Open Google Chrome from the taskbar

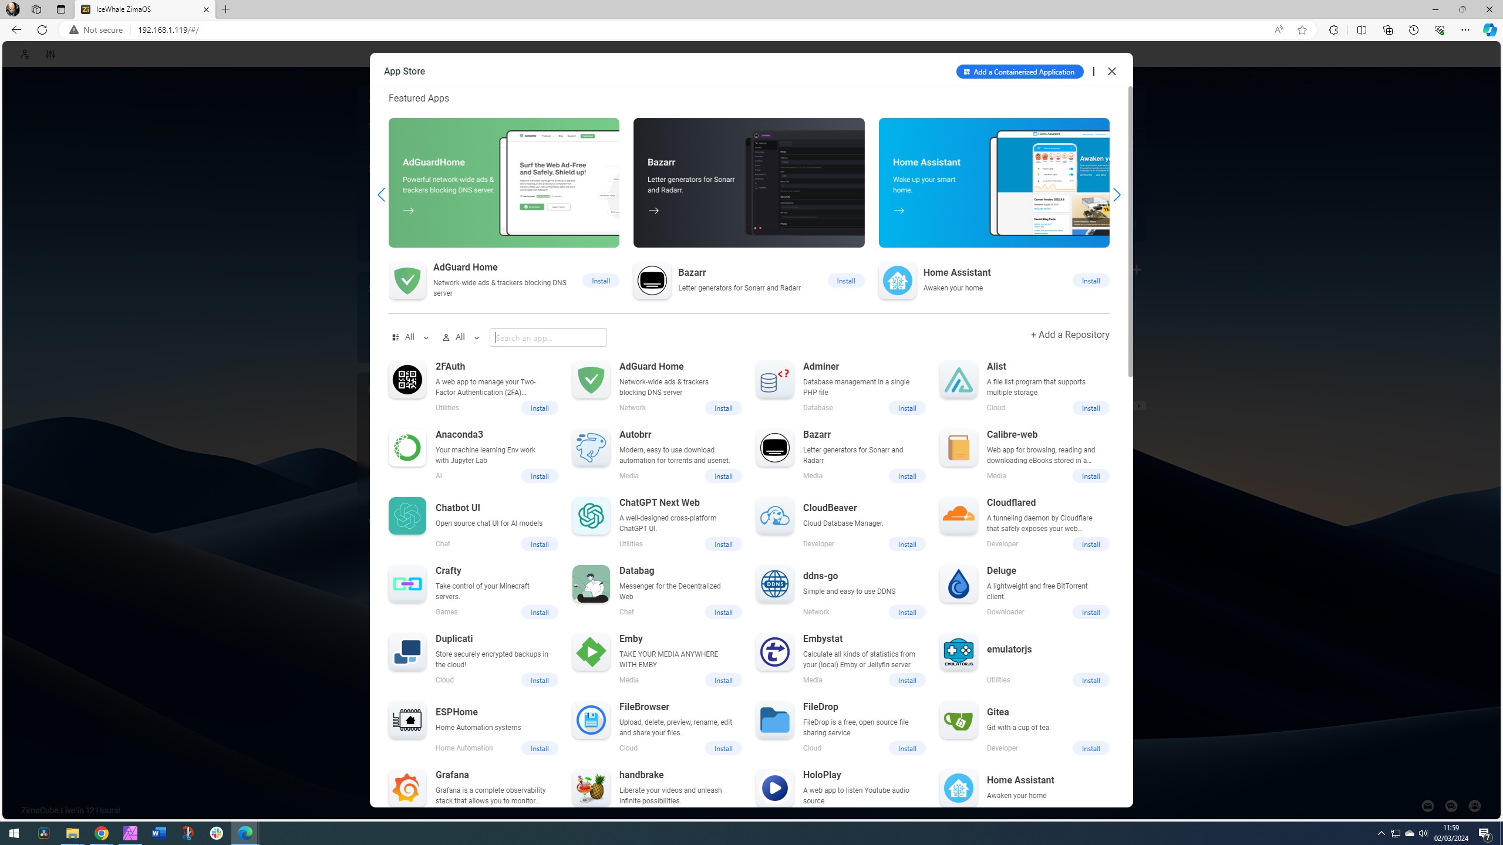tap(102, 833)
